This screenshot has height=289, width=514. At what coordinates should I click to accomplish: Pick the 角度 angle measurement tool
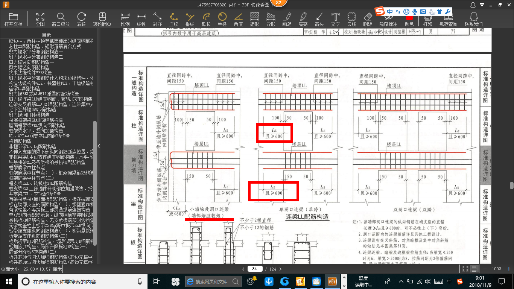pyautogui.click(x=238, y=19)
